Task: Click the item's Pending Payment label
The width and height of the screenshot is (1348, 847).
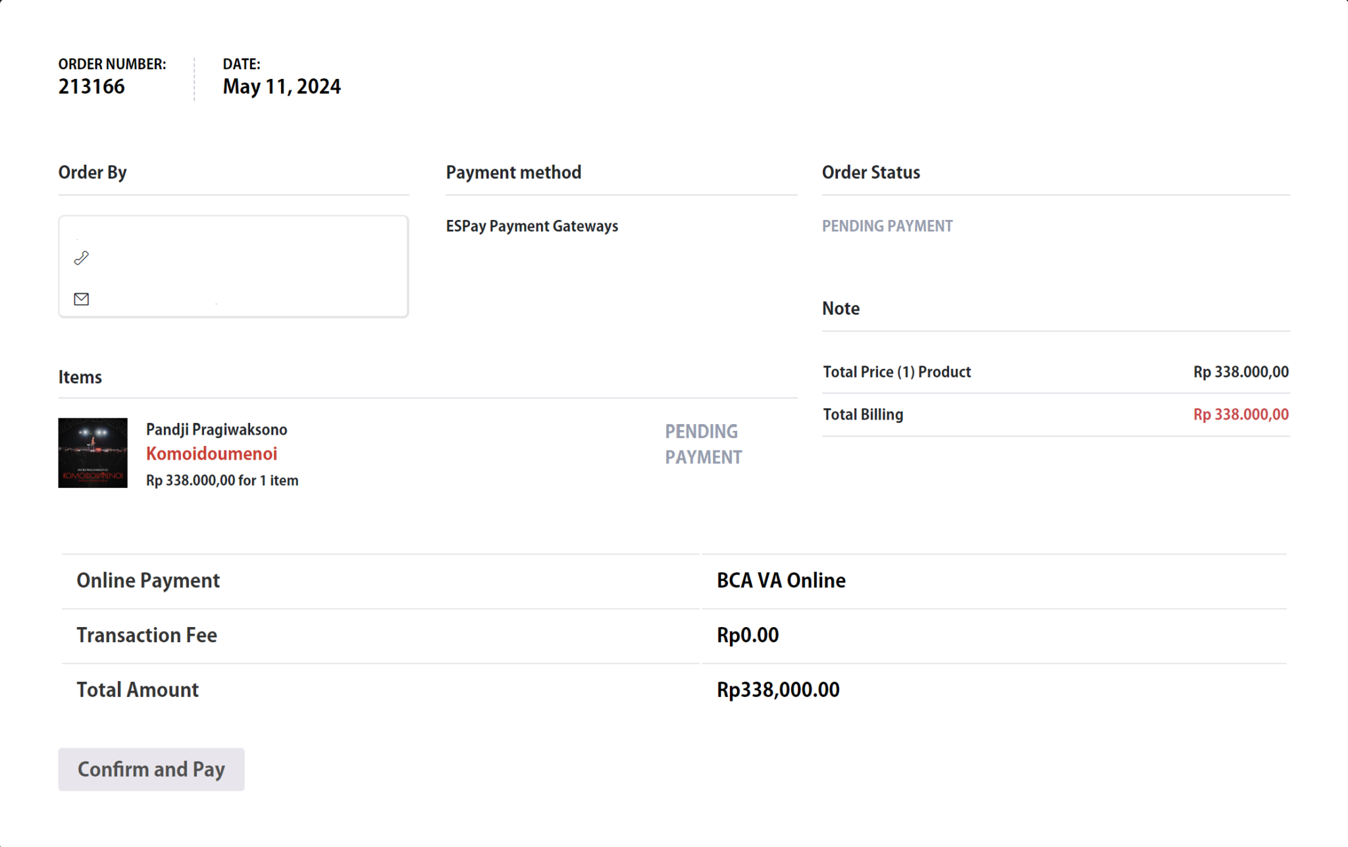Action: coord(703,444)
